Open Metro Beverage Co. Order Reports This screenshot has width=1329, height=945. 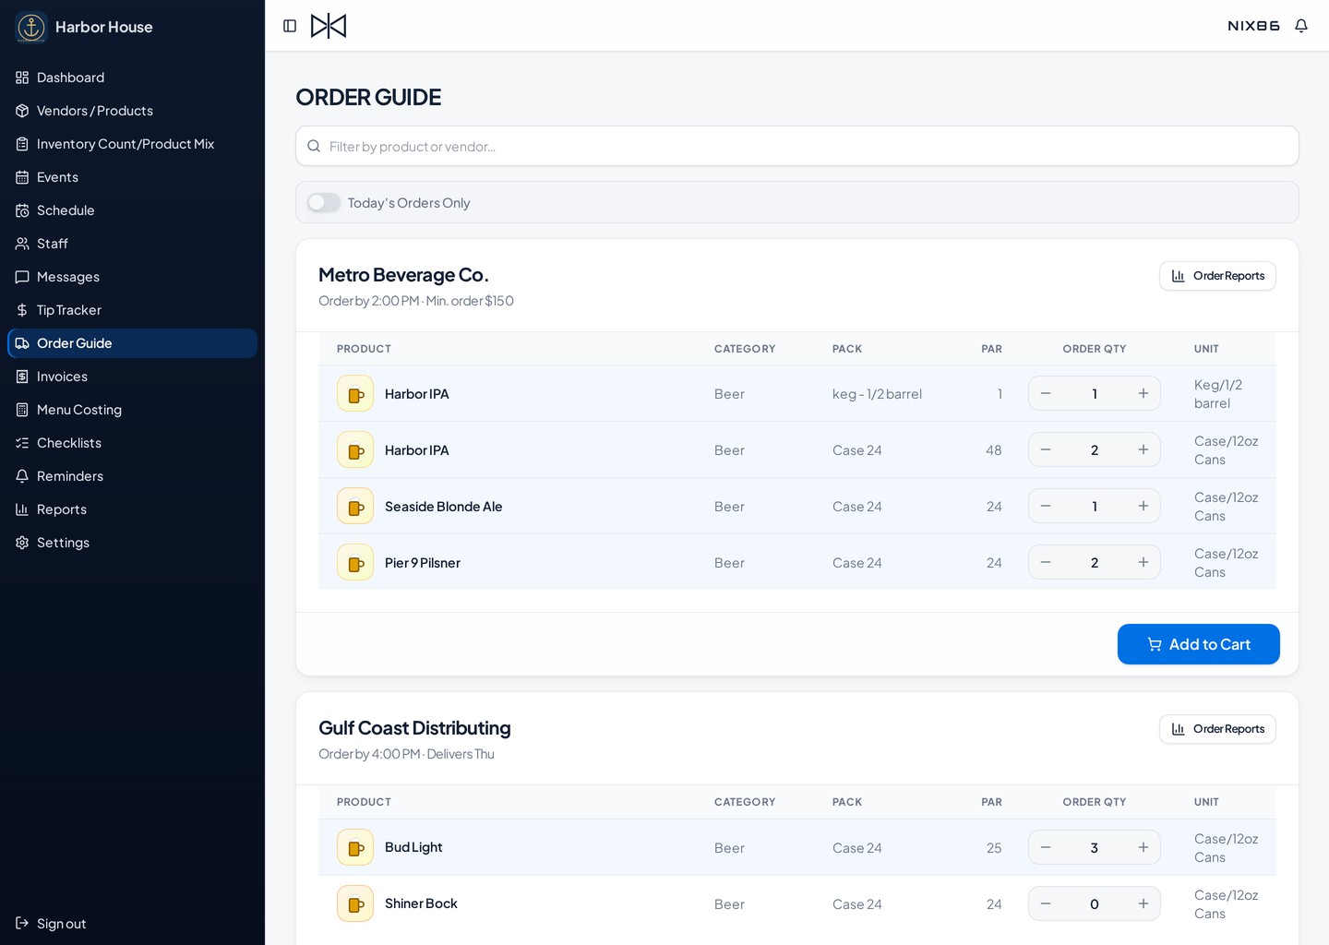coord(1217,276)
